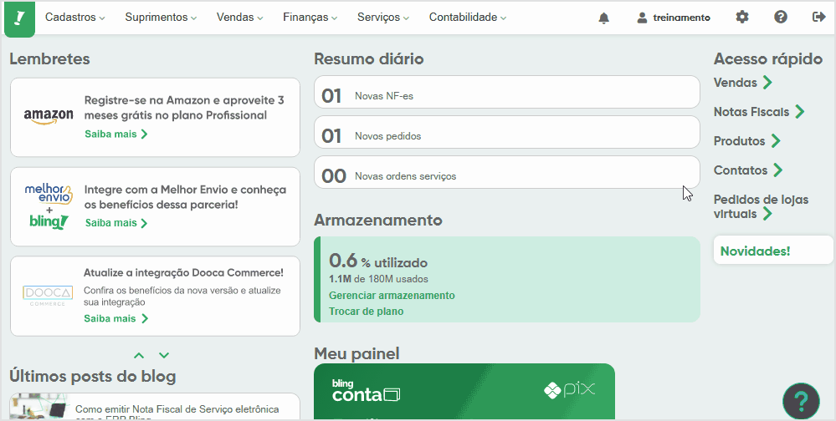The image size is (836, 421).
Task: Click the '1.1M de 180M usados' text
Action: tap(378, 279)
